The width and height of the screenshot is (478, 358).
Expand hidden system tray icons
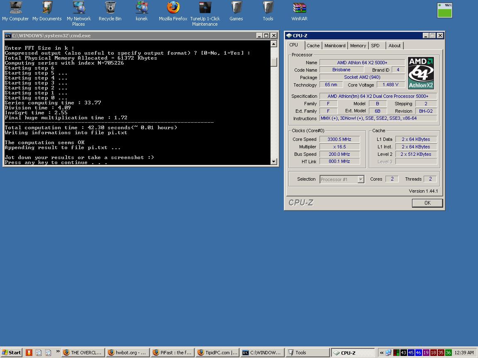coord(382,353)
